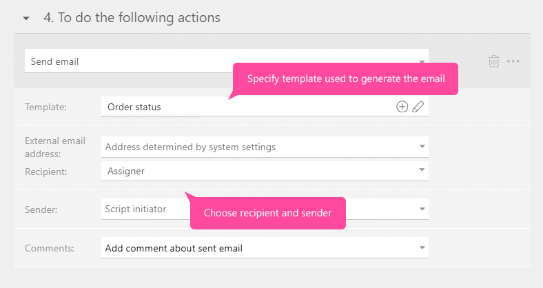Collapse the 'To do the following actions' section
Screen dimensions: 543x288
pos(26,19)
